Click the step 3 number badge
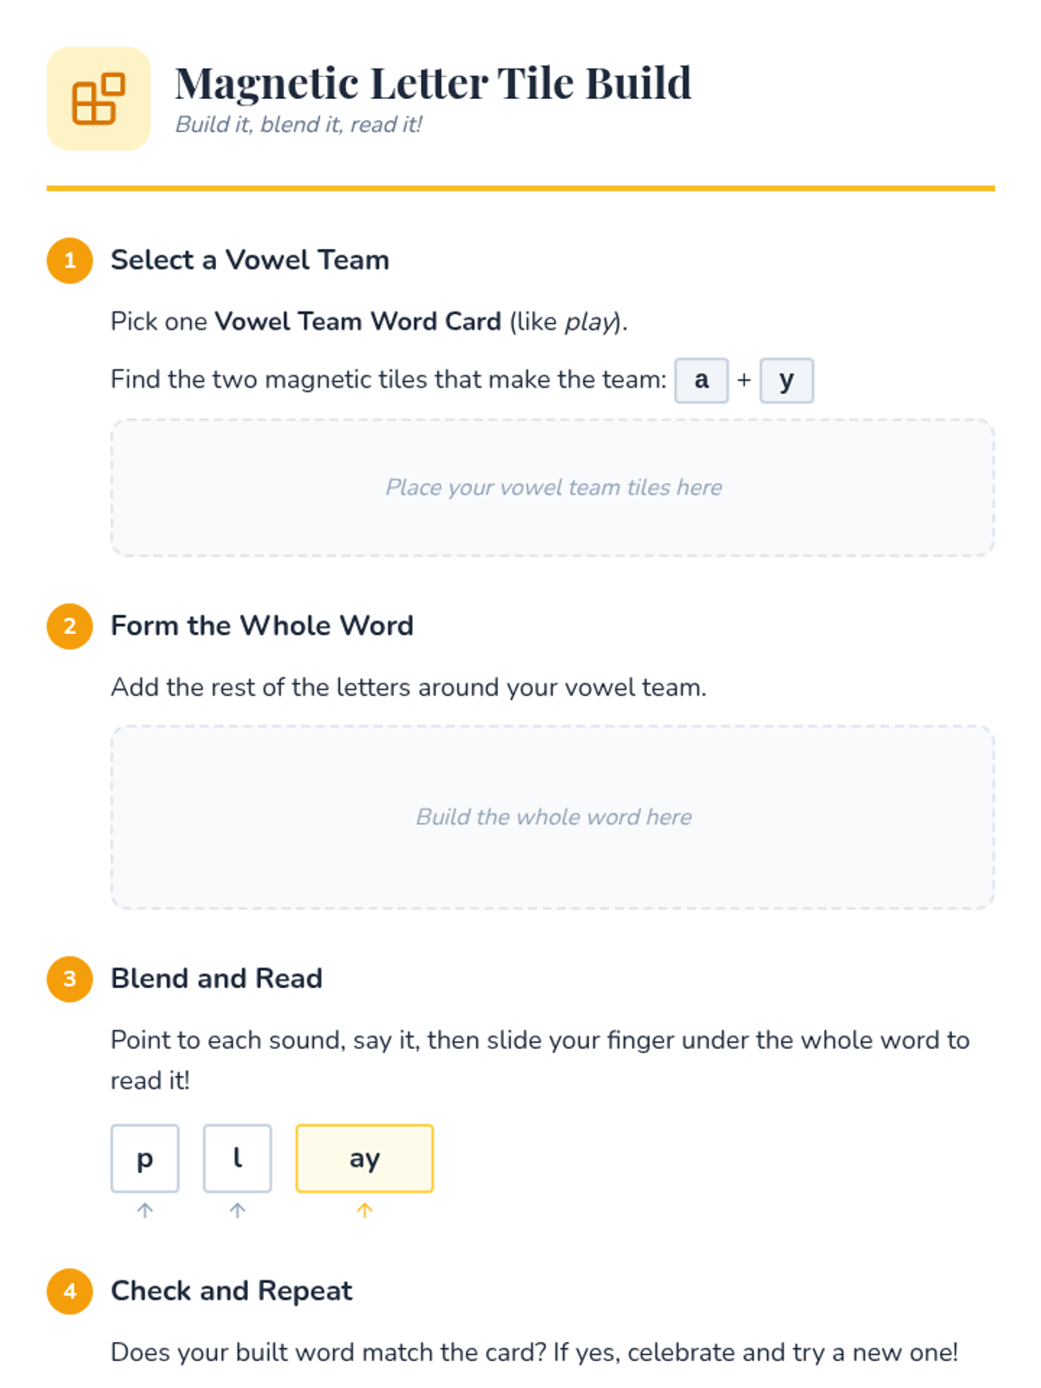Screen dimensions: 1041x1388 click(x=70, y=979)
